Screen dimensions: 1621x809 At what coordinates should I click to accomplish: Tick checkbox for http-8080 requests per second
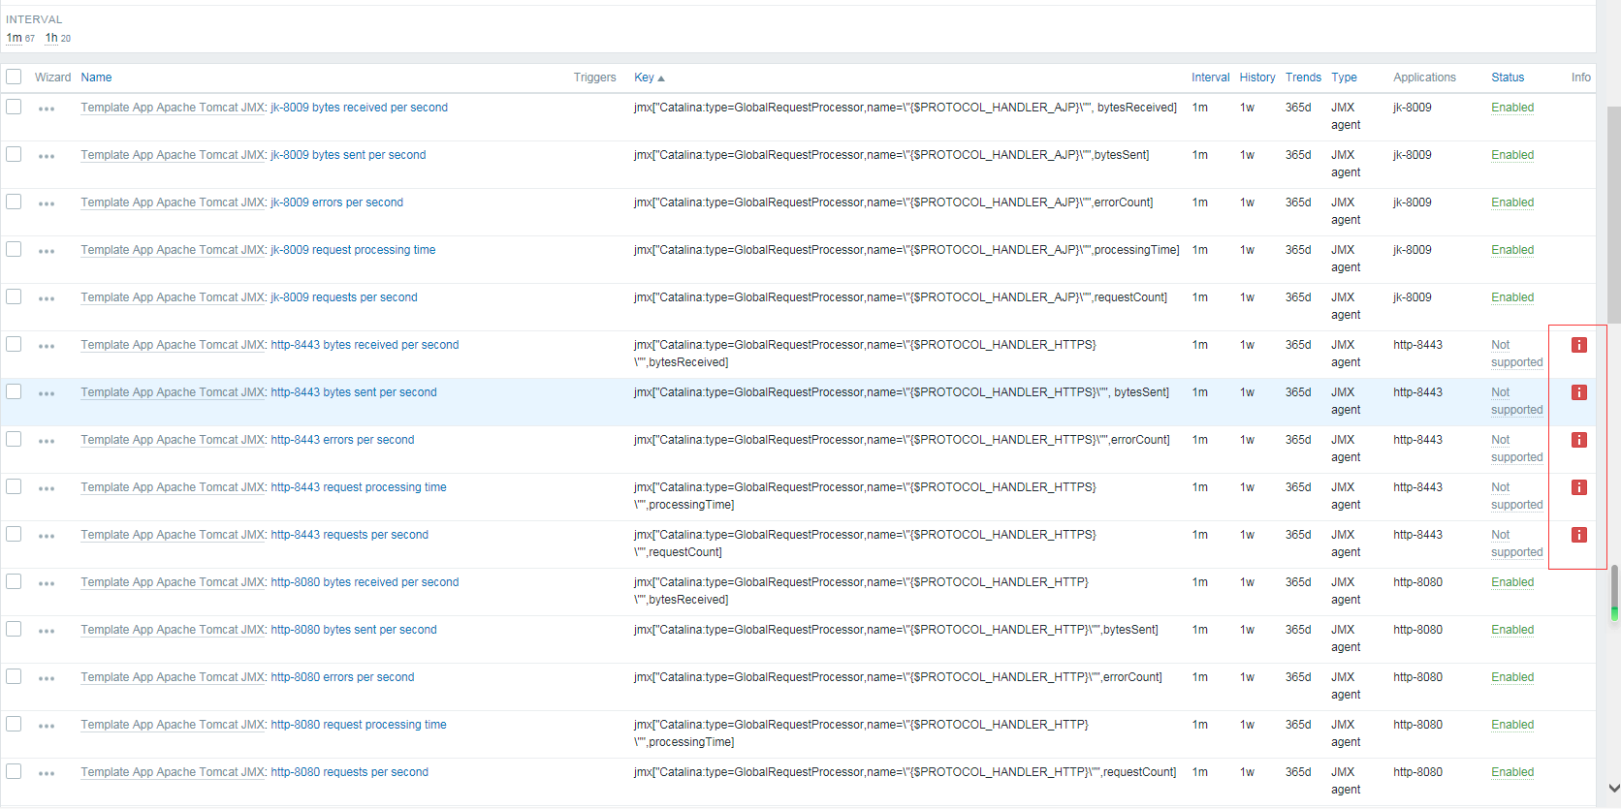tap(14, 771)
